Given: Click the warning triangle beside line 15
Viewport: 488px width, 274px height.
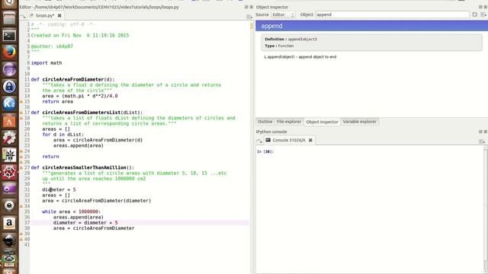Looking at the screenshot, I should (x=21, y=101).
